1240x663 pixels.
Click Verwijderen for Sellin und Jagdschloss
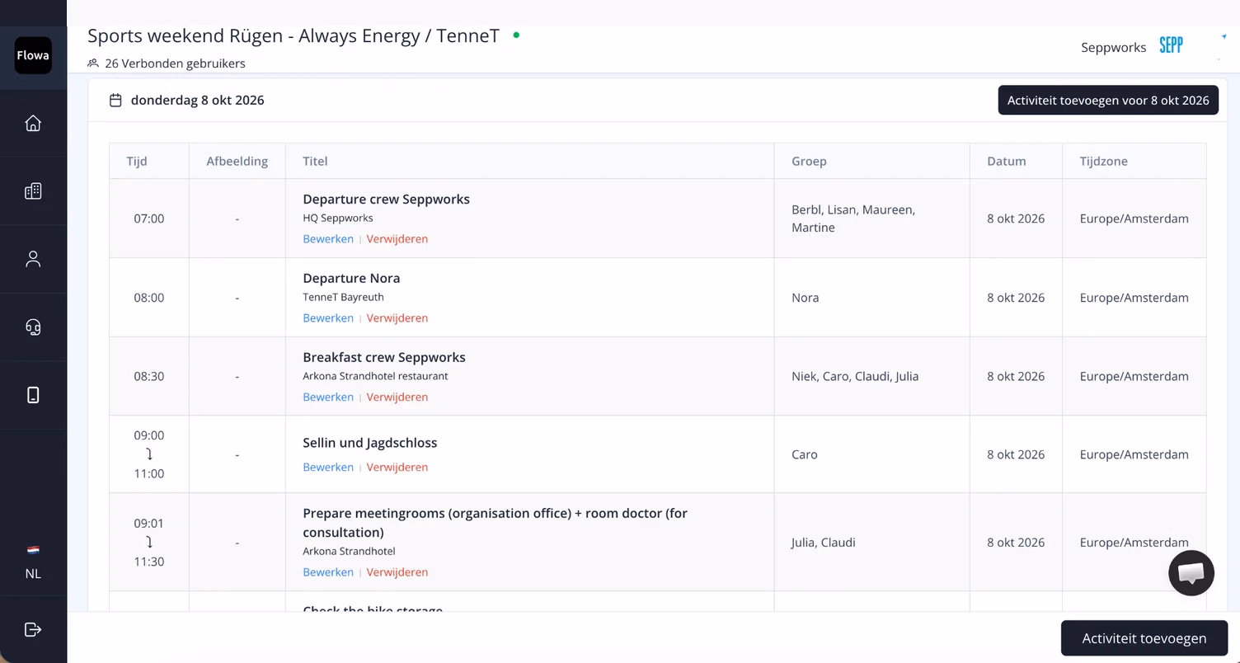(397, 468)
